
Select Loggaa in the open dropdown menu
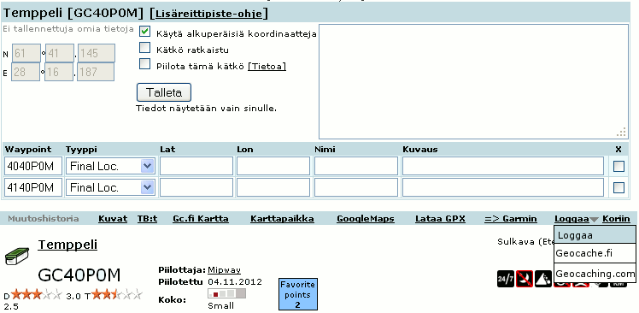[x=595, y=235]
